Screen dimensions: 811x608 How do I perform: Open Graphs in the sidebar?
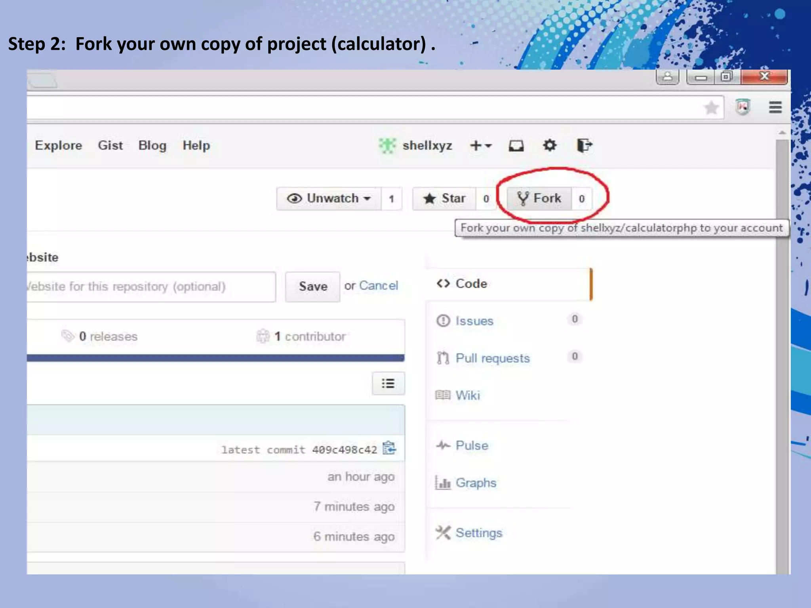coord(476,483)
